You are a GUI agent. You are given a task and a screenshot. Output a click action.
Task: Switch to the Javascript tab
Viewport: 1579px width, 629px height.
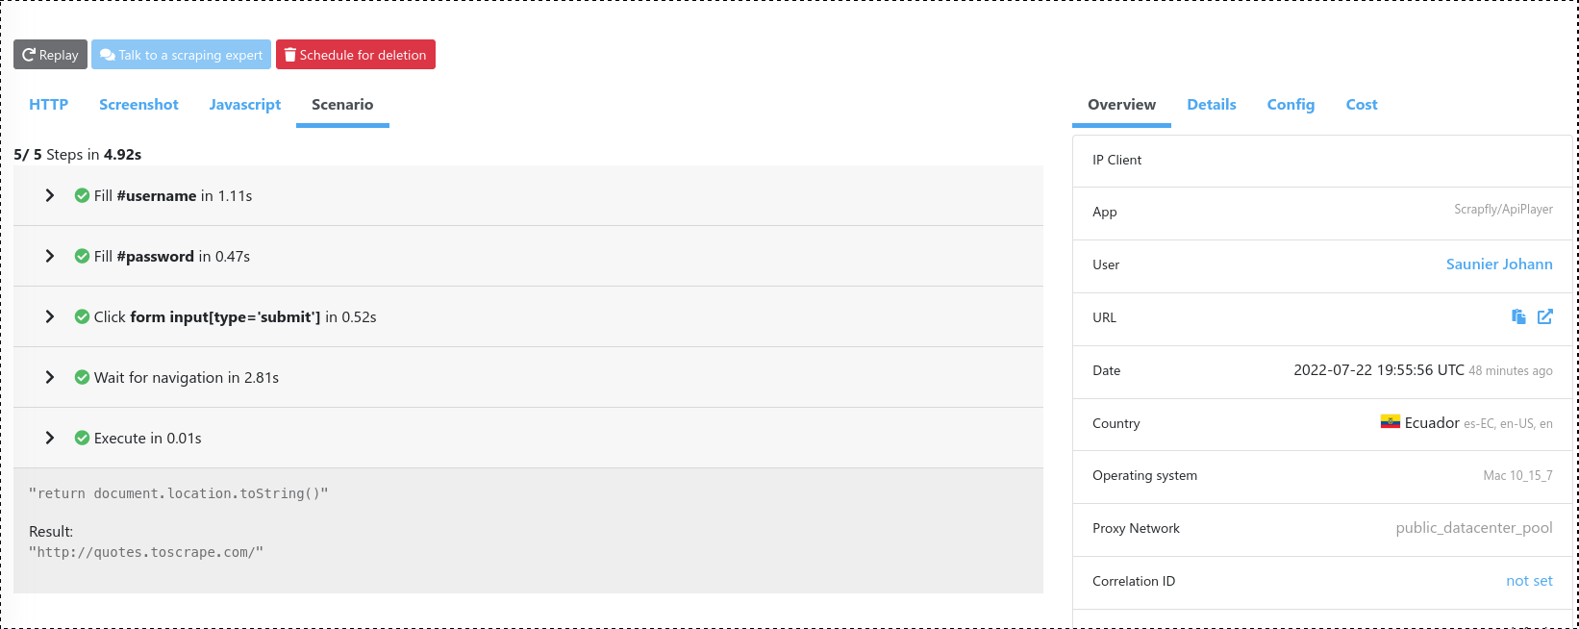pos(244,104)
